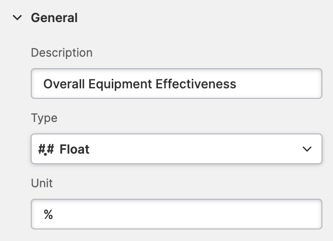Select the Type combo box showing Float
The width and height of the screenshot is (333, 241).
(176, 149)
